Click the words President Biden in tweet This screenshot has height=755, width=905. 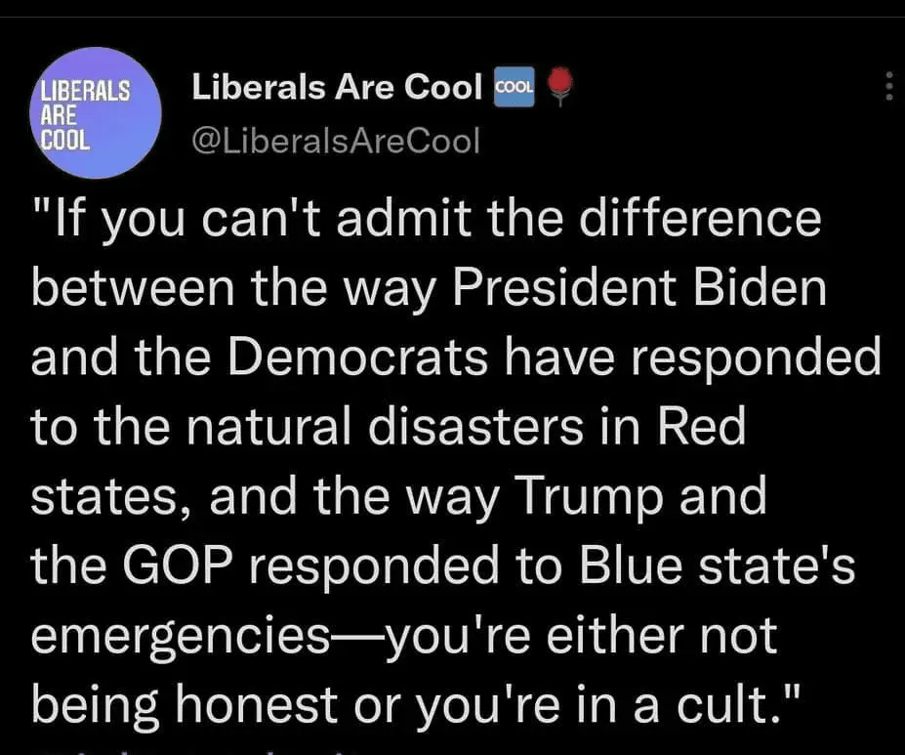(x=639, y=287)
